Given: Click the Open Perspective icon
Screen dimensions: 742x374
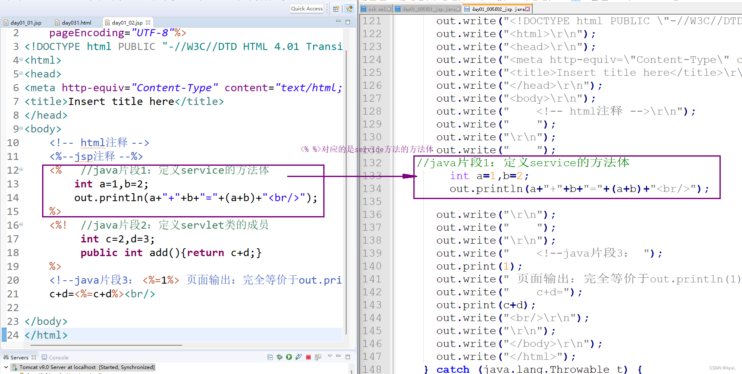Looking at the screenshot, I should [336, 8].
